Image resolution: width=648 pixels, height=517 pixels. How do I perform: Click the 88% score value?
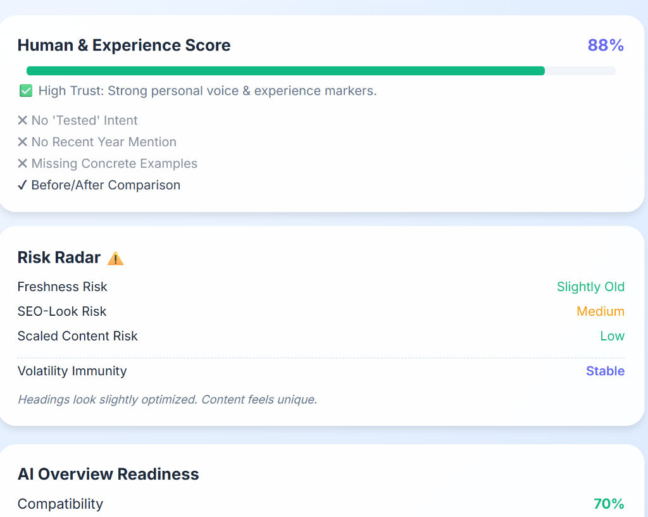606,46
